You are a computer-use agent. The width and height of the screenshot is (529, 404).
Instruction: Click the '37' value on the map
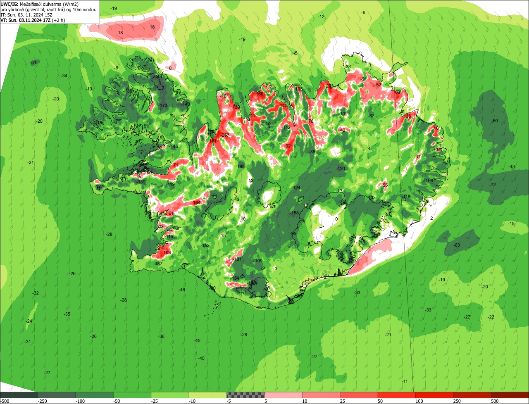coord(418,157)
